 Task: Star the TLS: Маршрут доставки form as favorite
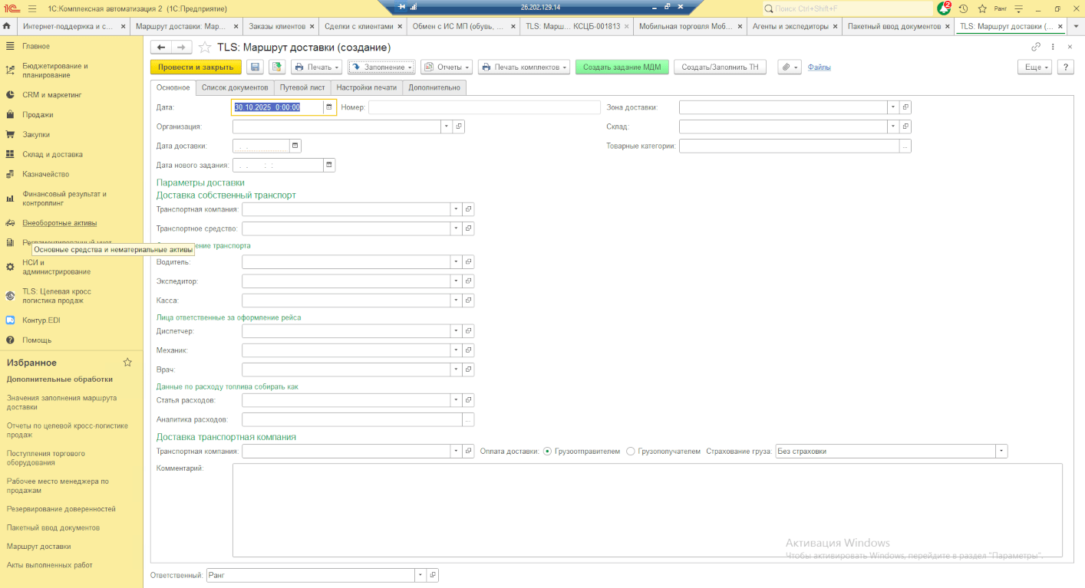pyautogui.click(x=205, y=47)
